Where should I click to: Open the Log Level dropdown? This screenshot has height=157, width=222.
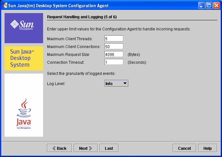click(x=117, y=83)
